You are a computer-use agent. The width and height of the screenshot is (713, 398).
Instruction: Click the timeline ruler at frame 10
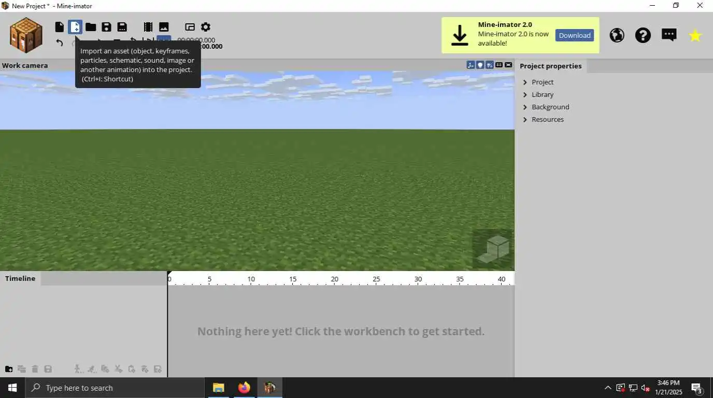pos(251,279)
